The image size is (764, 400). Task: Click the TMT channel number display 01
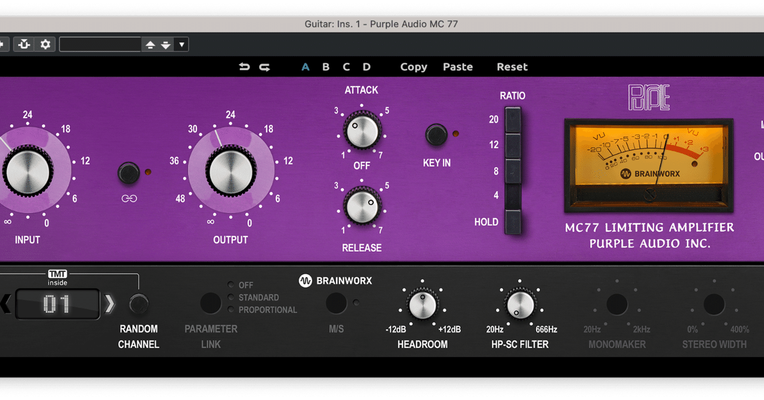57,304
